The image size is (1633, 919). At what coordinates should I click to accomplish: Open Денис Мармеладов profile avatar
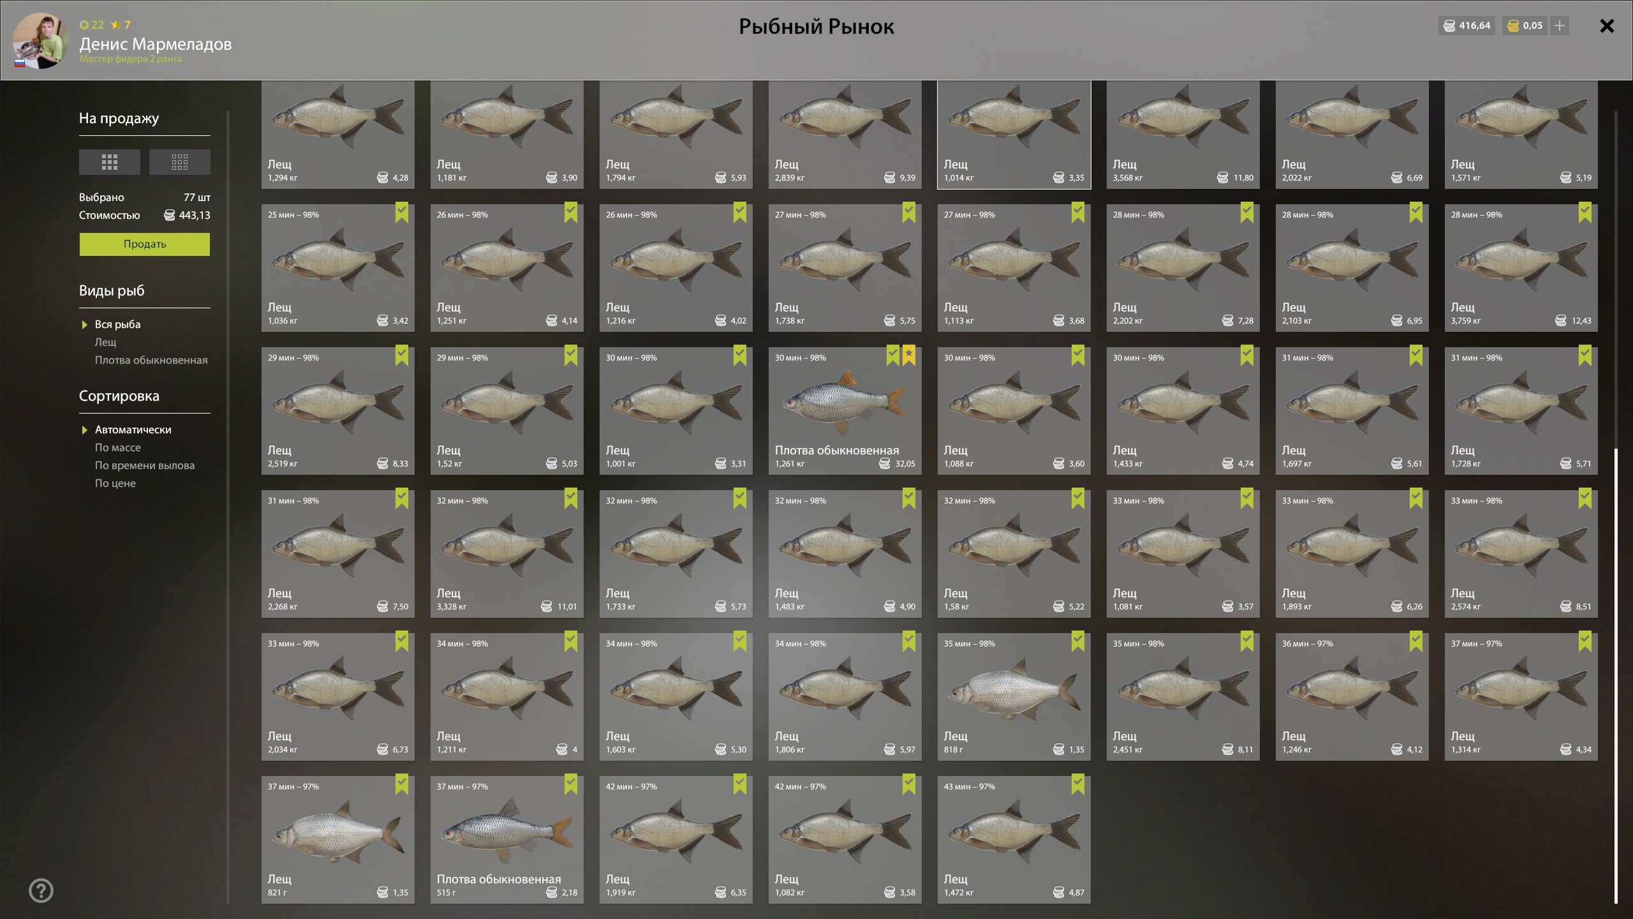[x=40, y=41]
